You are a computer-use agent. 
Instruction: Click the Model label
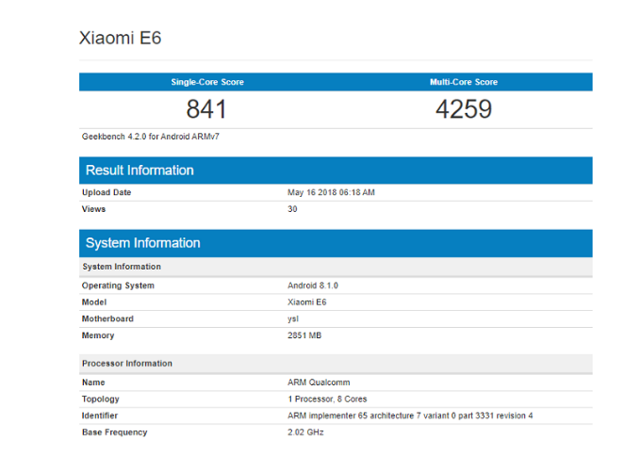pos(94,302)
